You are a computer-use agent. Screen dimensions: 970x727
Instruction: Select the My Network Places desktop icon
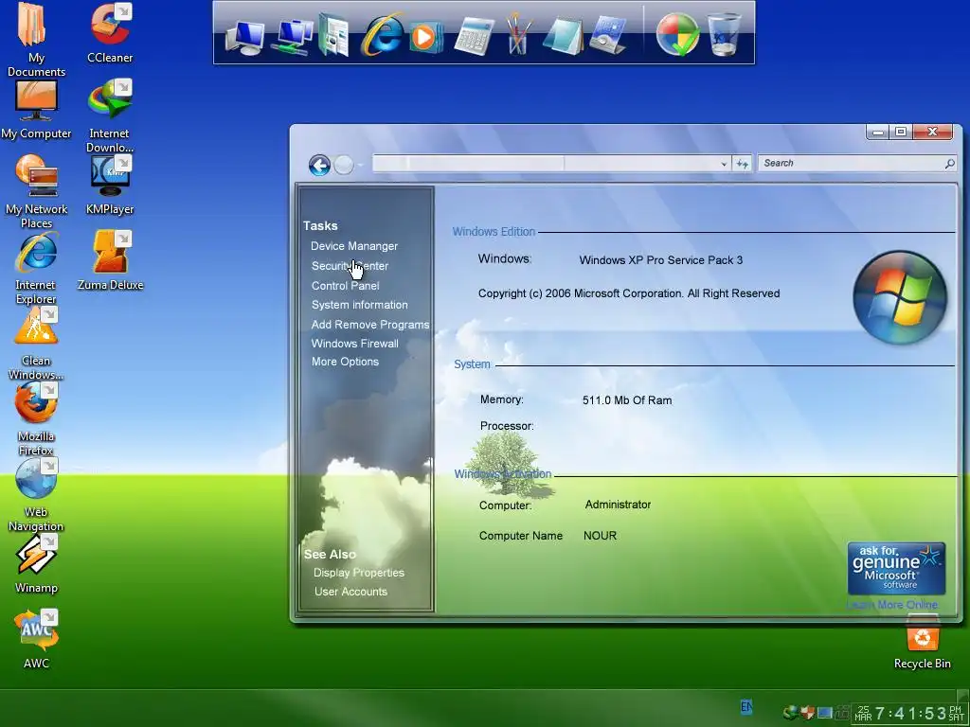[36, 191]
